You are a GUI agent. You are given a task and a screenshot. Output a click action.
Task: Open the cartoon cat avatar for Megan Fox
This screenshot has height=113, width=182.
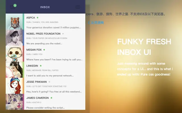15,54
